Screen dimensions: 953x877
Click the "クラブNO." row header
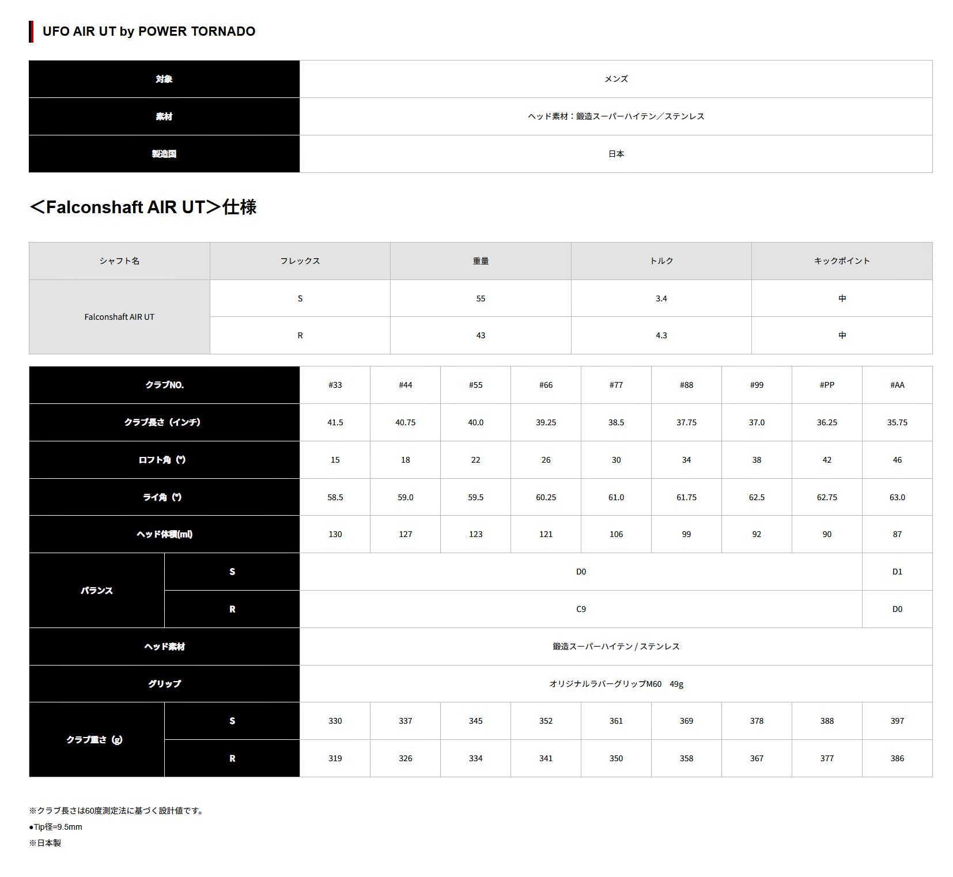(x=164, y=385)
